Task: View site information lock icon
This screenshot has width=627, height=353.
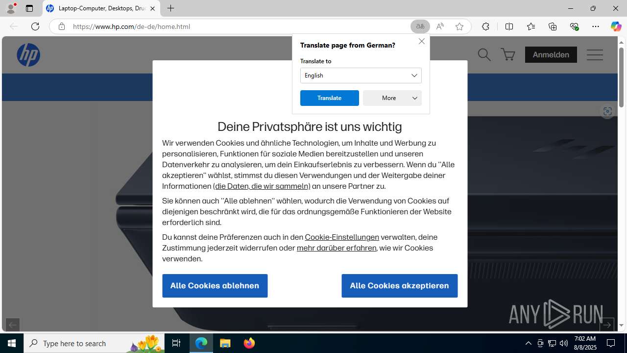Action: (x=62, y=26)
